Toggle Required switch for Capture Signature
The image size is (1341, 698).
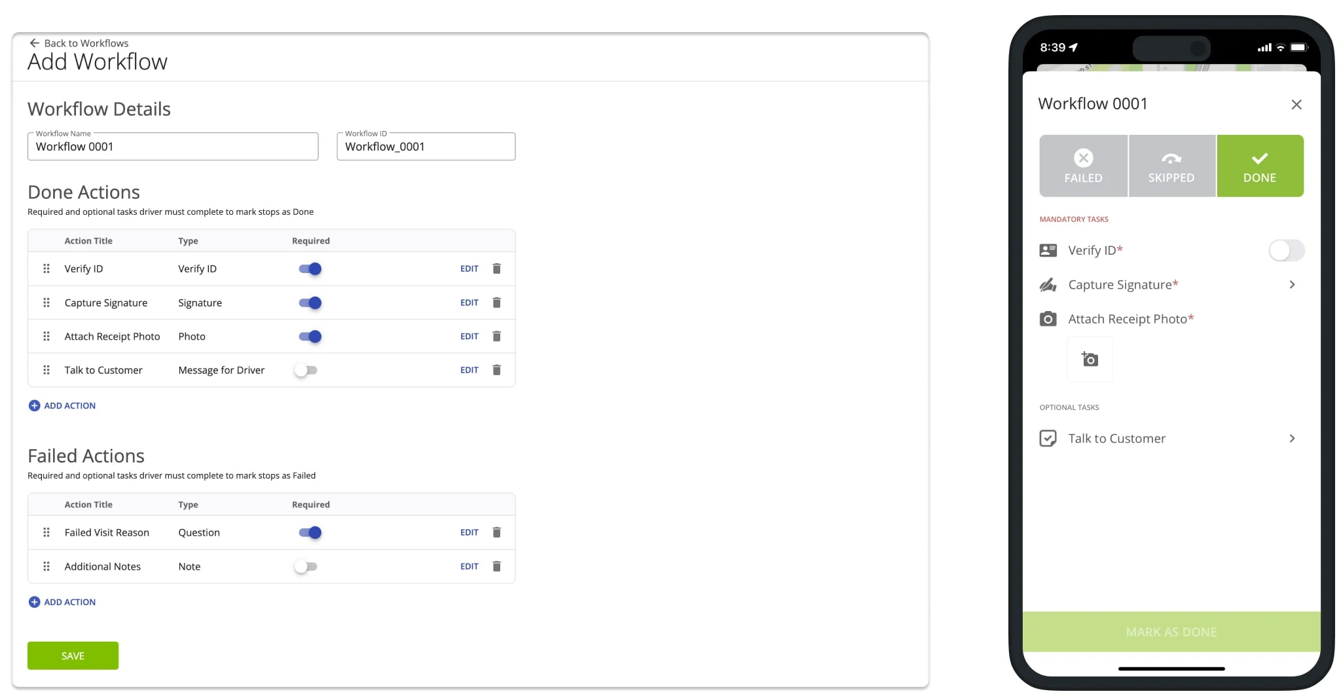pos(310,303)
